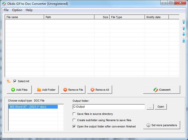Click the orange up-level arrow icon
Screen dimensions: 188x140
(9, 81)
